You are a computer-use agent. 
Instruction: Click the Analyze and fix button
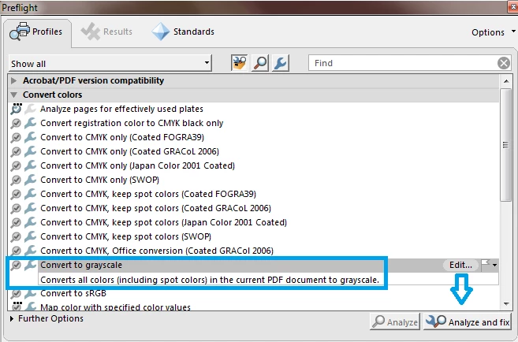click(468, 322)
